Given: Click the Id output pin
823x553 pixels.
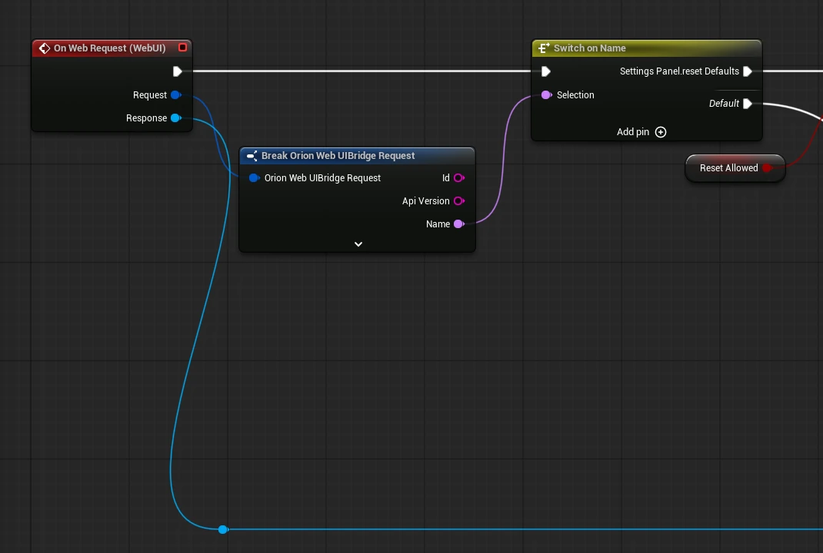Looking at the screenshot, I should pos(458,178).
